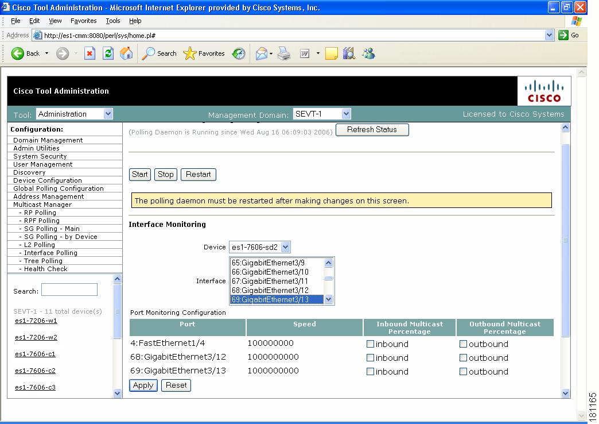Image resolution: width=599 pixels, height=424 pixels.
Task: Click the Refresh page icon
Action: tap(108, 53)
